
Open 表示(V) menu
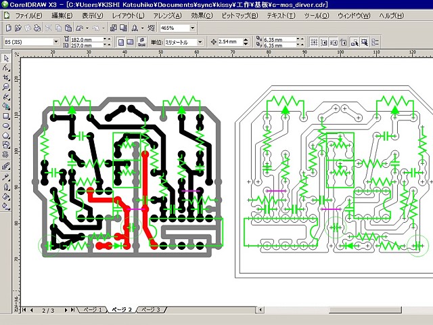pos(92,16)
